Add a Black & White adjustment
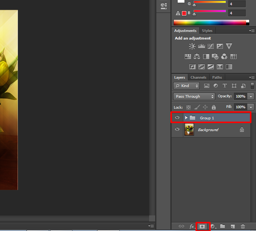The height and width of the screenshot is (231, 256). pos(206,57)
